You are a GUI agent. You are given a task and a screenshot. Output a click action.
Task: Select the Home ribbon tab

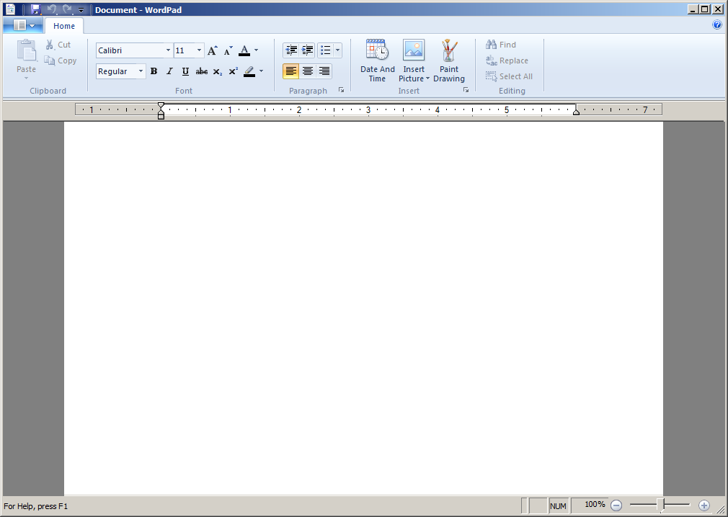tap(64, 26)
